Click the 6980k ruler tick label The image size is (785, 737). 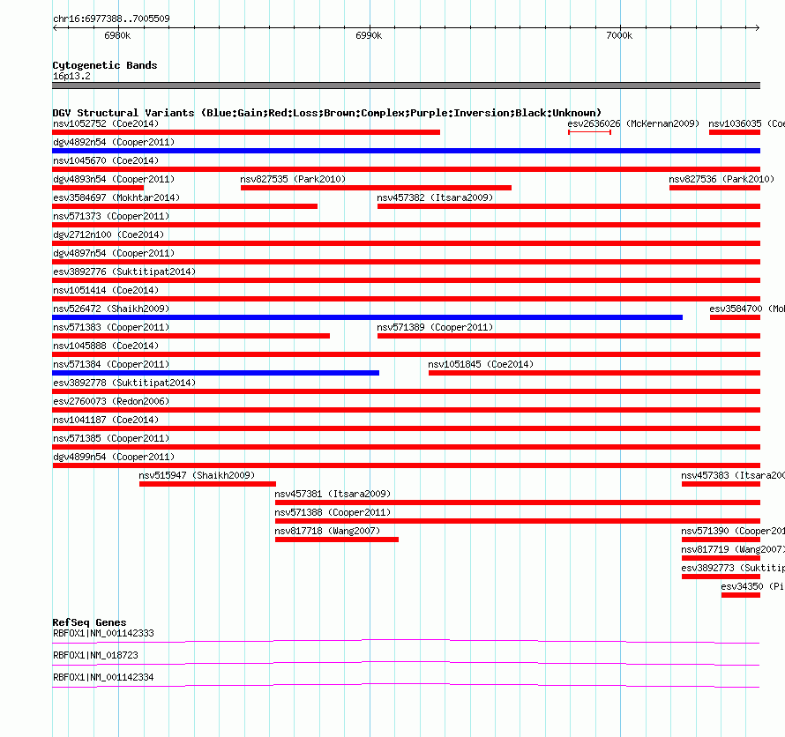pyautogui.click(x=117, y=35)
